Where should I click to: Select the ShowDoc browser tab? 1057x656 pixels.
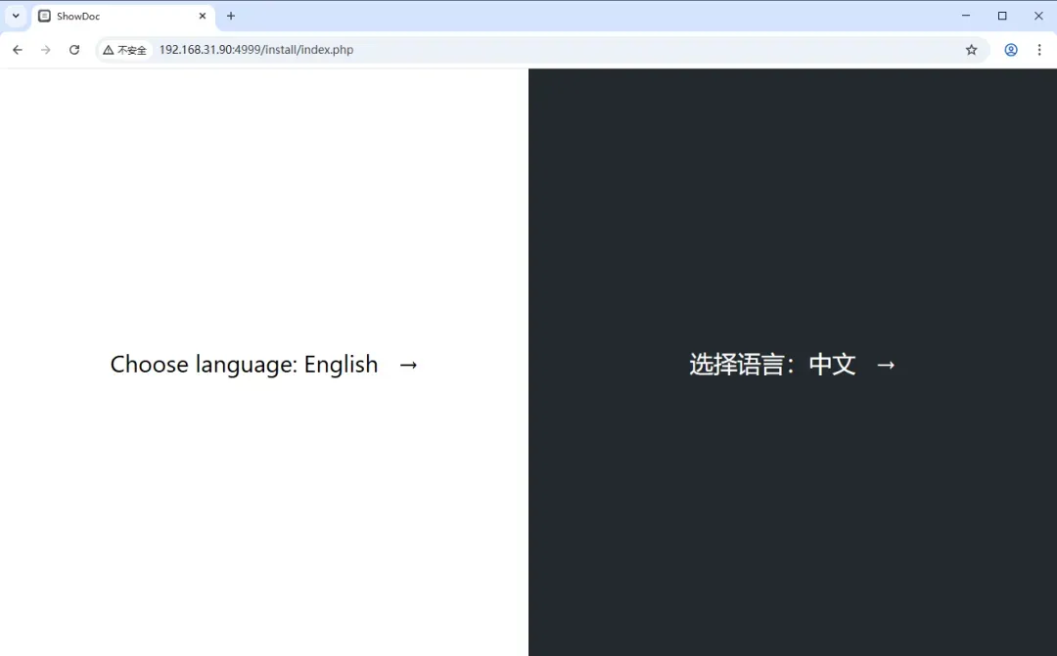108,17
